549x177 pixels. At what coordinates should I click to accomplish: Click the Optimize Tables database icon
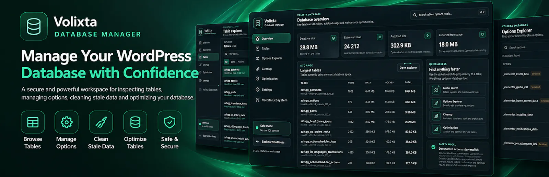pyautogui.click(x=135, y=122)
